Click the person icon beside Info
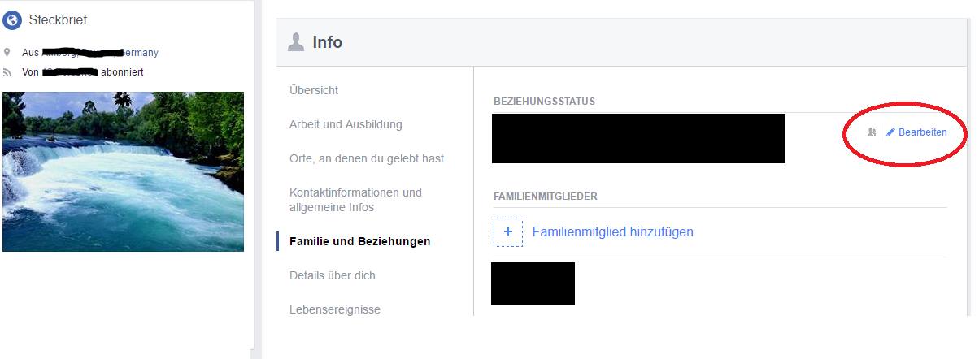979x359 pixels. point(296,42)
